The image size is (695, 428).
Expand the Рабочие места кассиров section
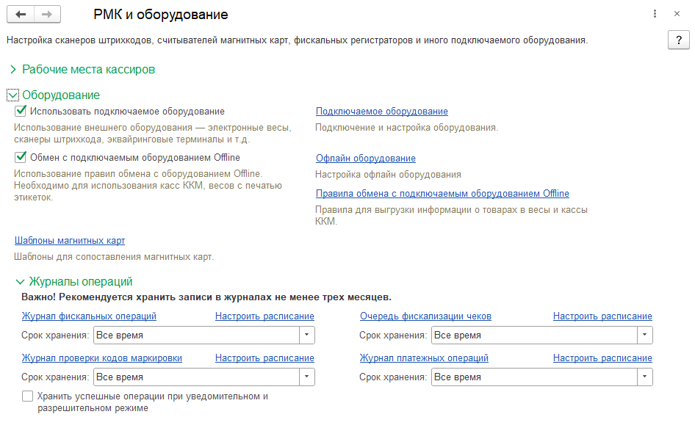13,70
